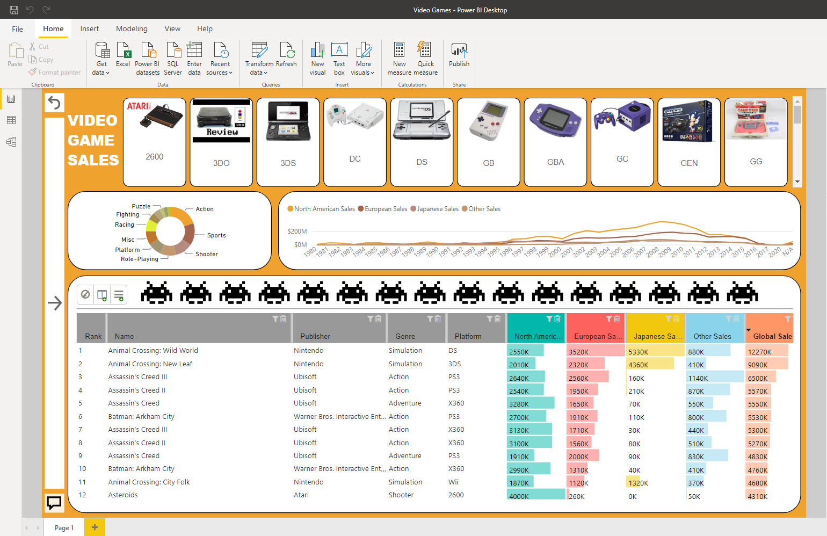This screenshot has width=827, height=536.
Task: Click the Animal Crossing: Wild World row name
Action: click(153, 351)
